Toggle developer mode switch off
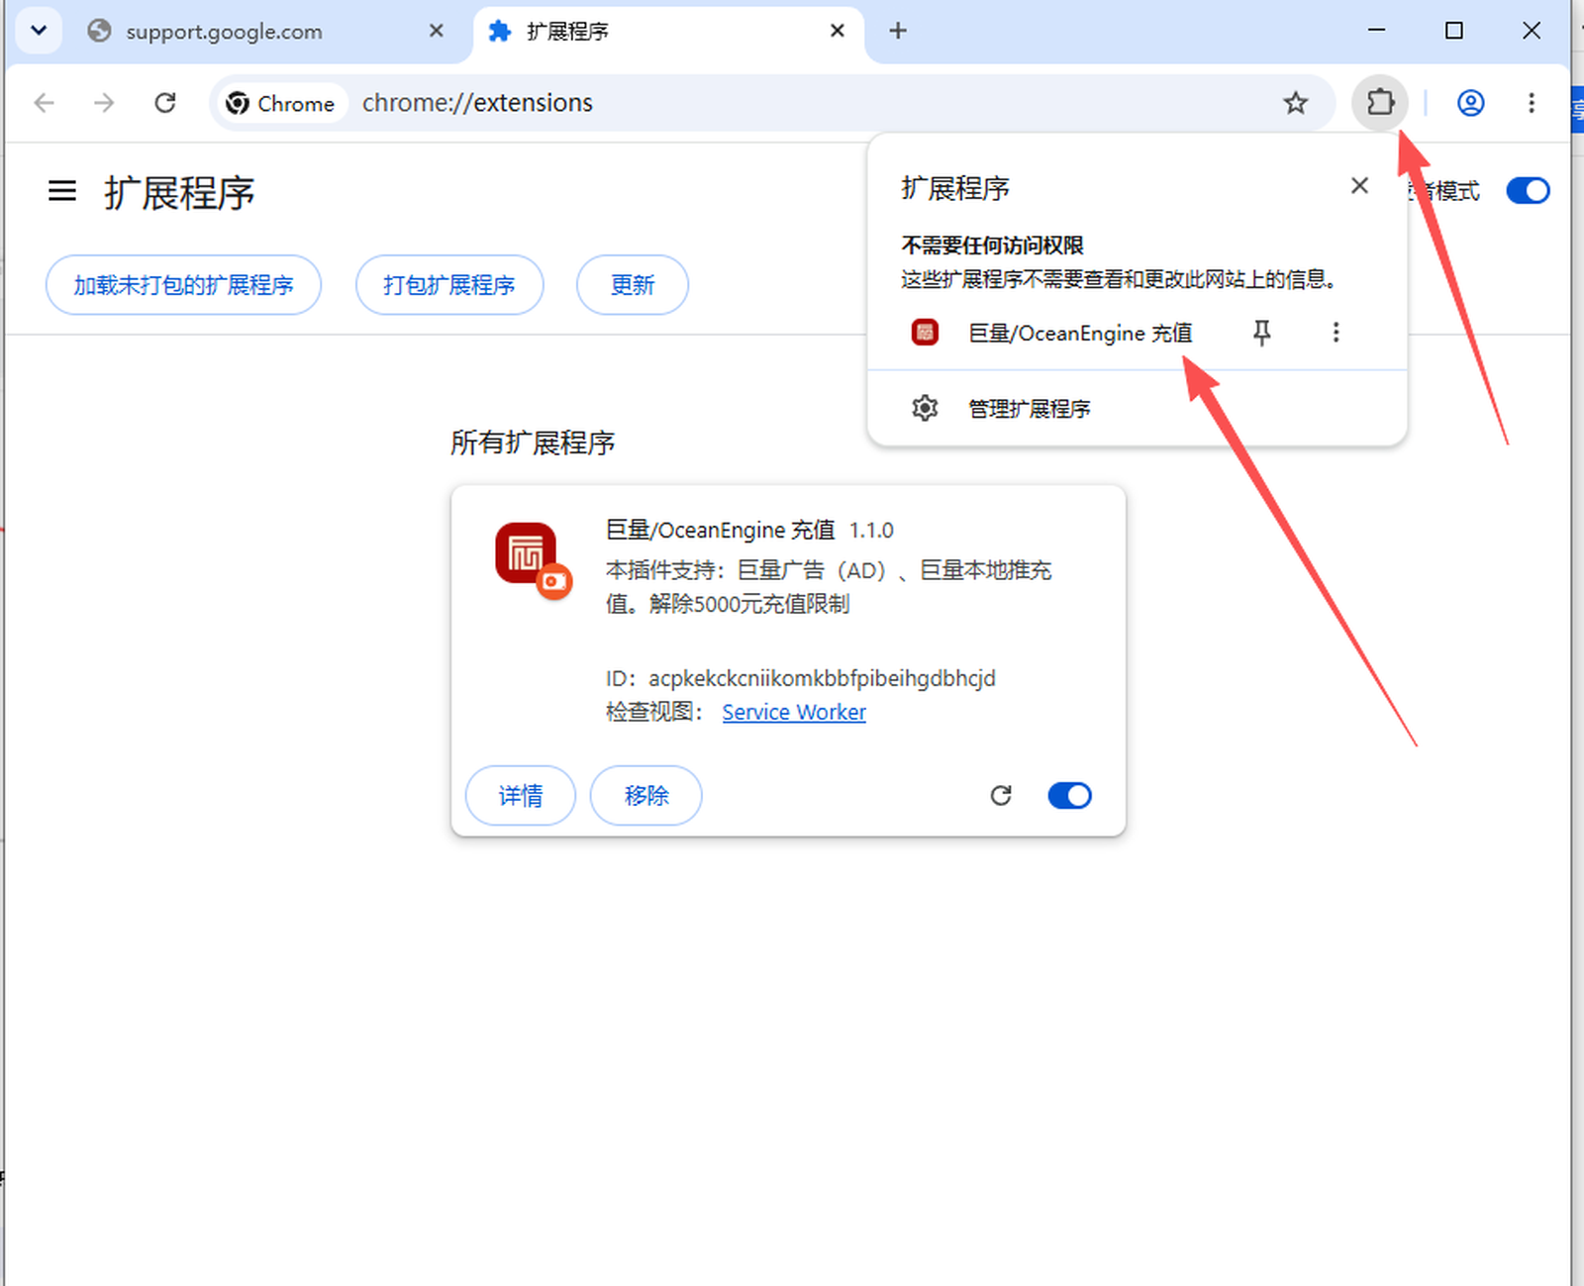1584x1286 pixels. (x=1528, y=190)
